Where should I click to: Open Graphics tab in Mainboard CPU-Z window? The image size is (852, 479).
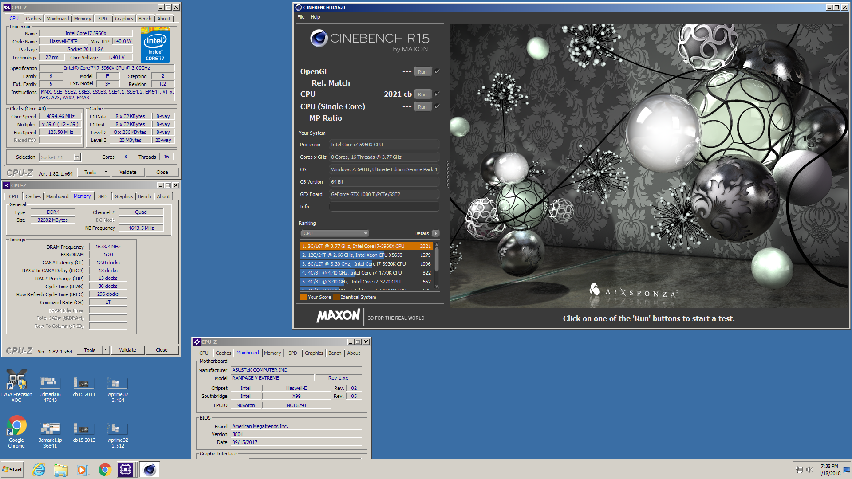tap(314, 353)
